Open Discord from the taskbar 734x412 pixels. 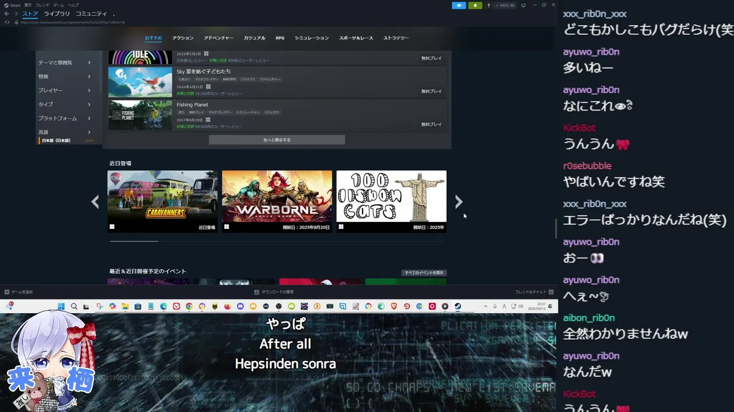coord(240,307)
